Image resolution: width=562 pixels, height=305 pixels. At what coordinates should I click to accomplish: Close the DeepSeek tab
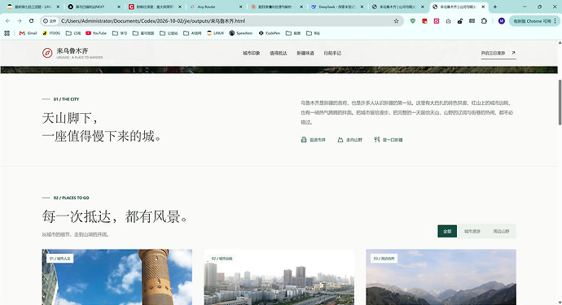click(362, 7)
